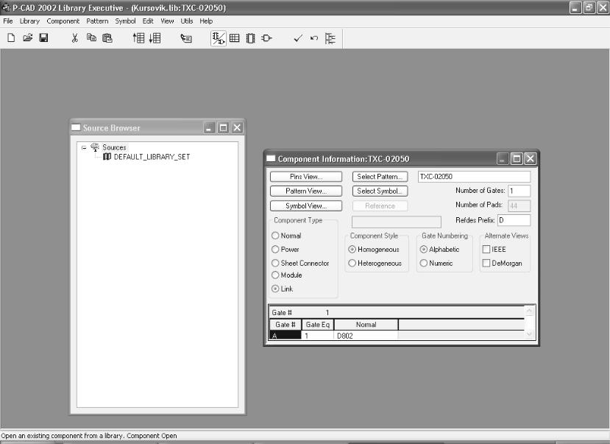Image resolution: width=610 pixels, height=444 pixels.
Task: Click the Number of Gates field
Action: (x=519, y=191)
